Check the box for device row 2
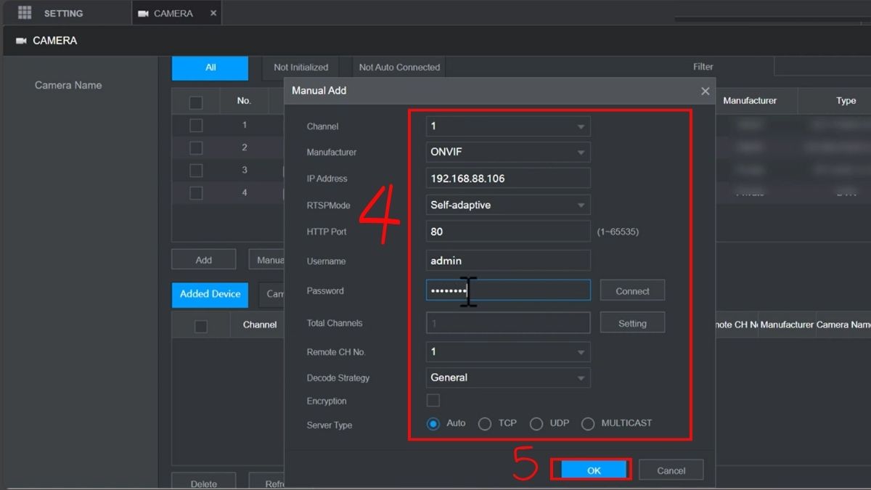The width and height of the screenshot is (871, 490). (196, 148)
